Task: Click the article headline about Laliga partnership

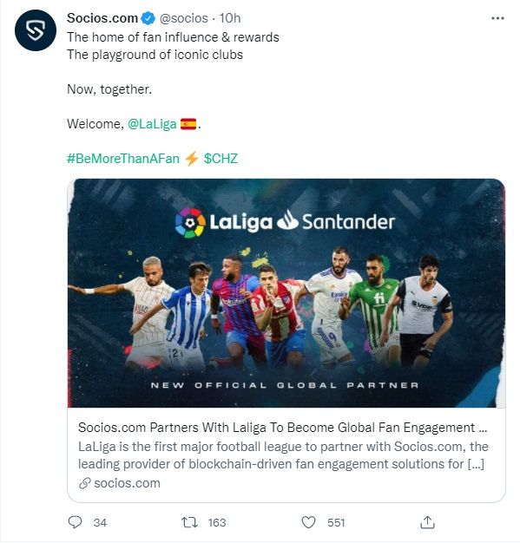Action: pos(282,428)
